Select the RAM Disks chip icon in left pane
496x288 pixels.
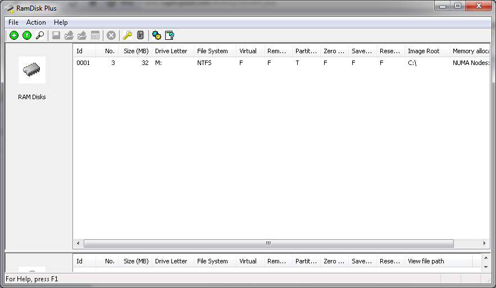[32, 70]
